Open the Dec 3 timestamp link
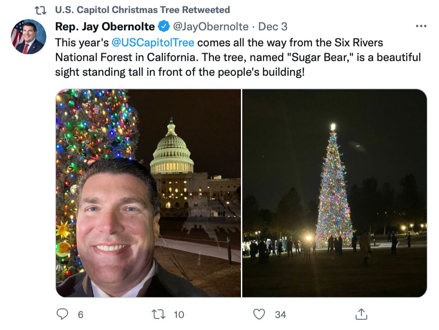 click(x=273, y=26)
